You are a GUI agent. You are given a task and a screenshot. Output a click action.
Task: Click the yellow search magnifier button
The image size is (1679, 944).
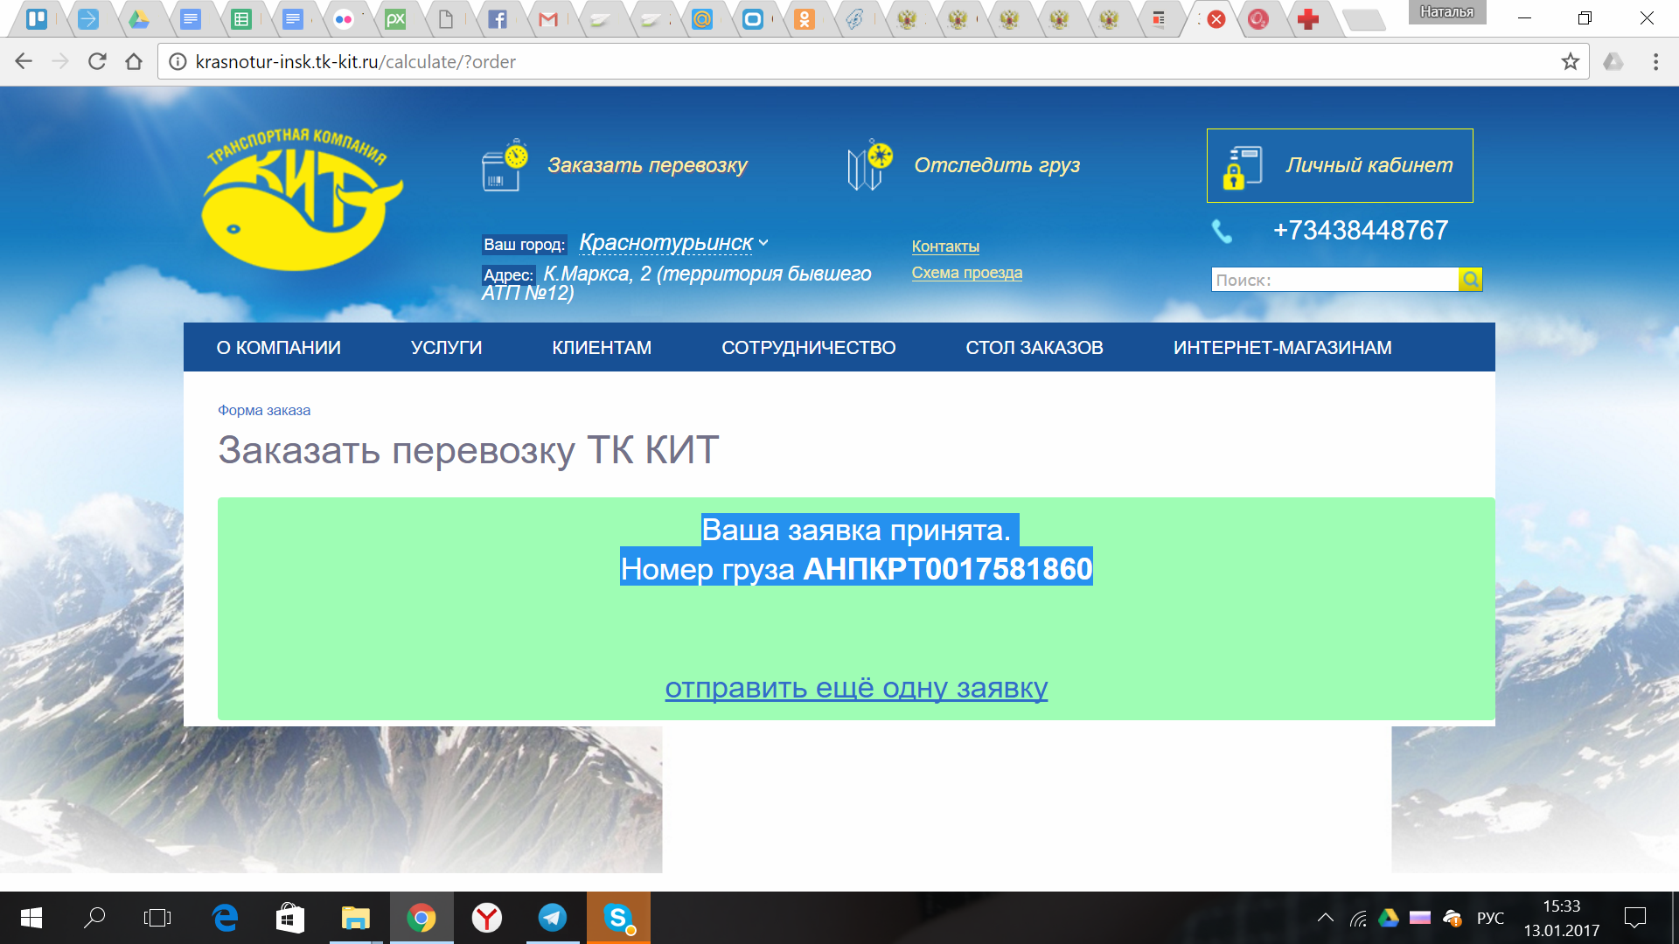pyautogui.click(x=1470, y=280)
